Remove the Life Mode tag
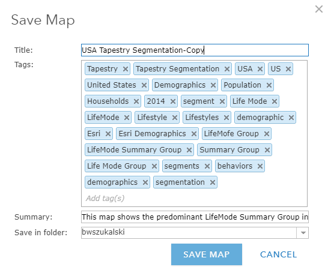 [x=275, y=101]
